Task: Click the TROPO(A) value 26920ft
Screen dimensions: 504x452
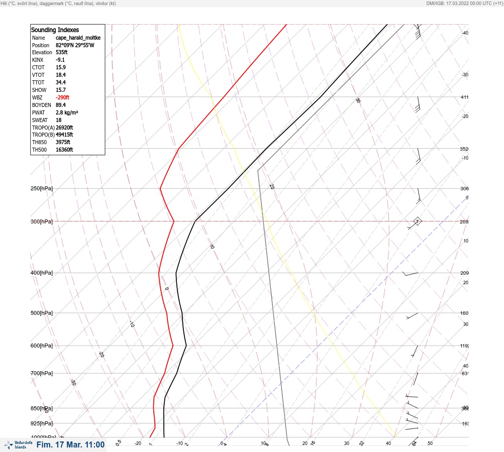Action: point(64,128)
